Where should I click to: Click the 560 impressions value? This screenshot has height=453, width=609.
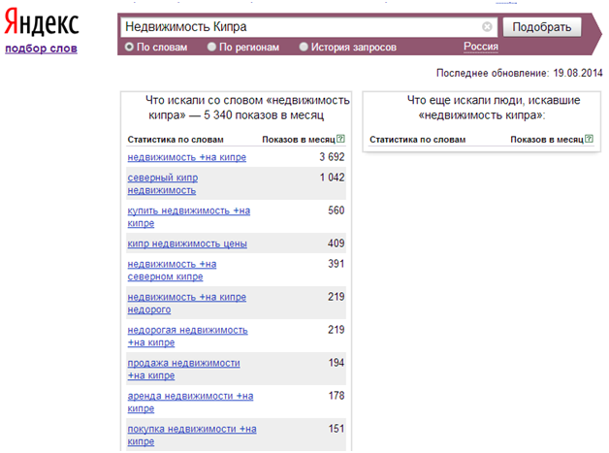pos(337,210)
